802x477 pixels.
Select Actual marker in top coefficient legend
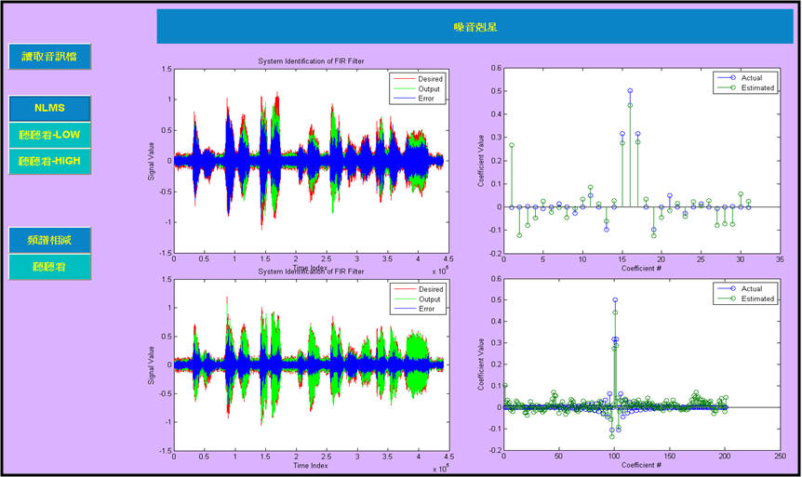(732, 78)
